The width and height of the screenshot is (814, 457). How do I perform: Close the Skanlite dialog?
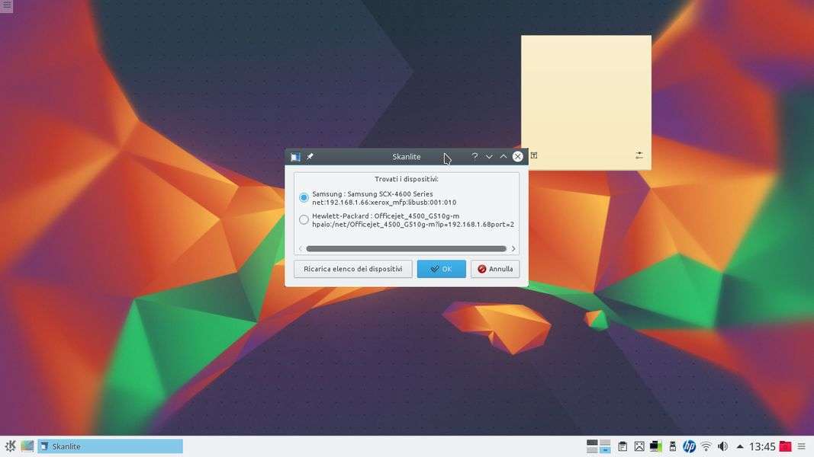(x=517, y=156)
